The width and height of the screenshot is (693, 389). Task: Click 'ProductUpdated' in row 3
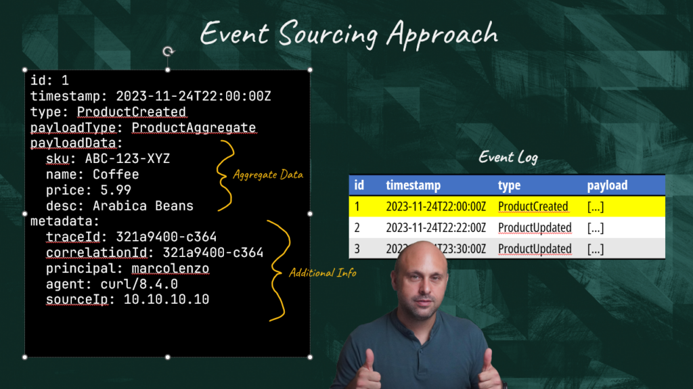pos(535,249)
